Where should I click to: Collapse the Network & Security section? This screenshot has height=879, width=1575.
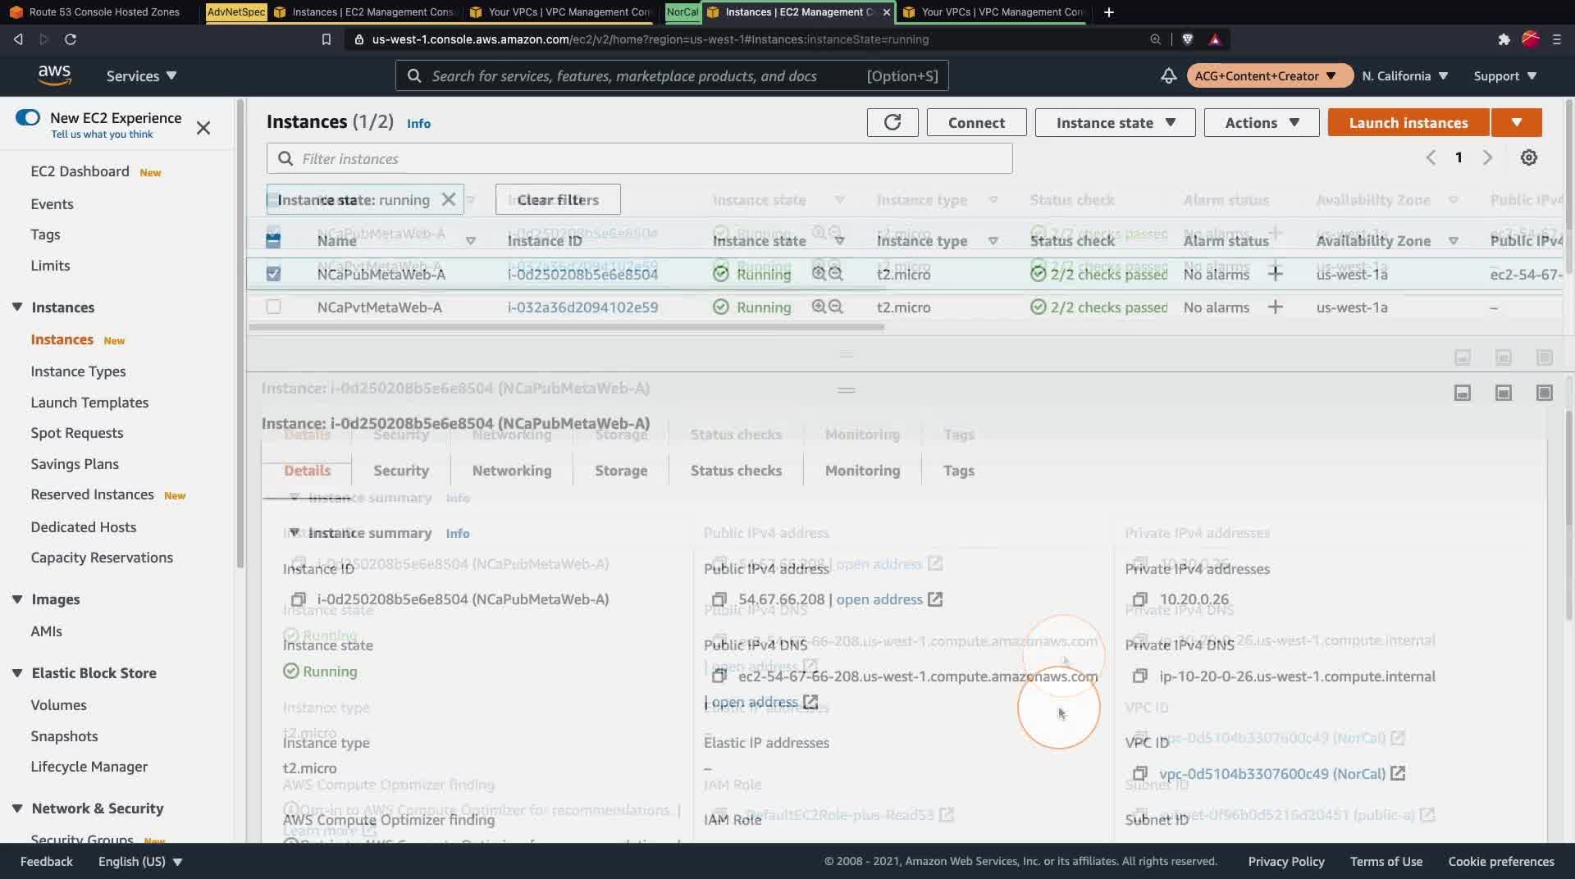tap(17, 808)
